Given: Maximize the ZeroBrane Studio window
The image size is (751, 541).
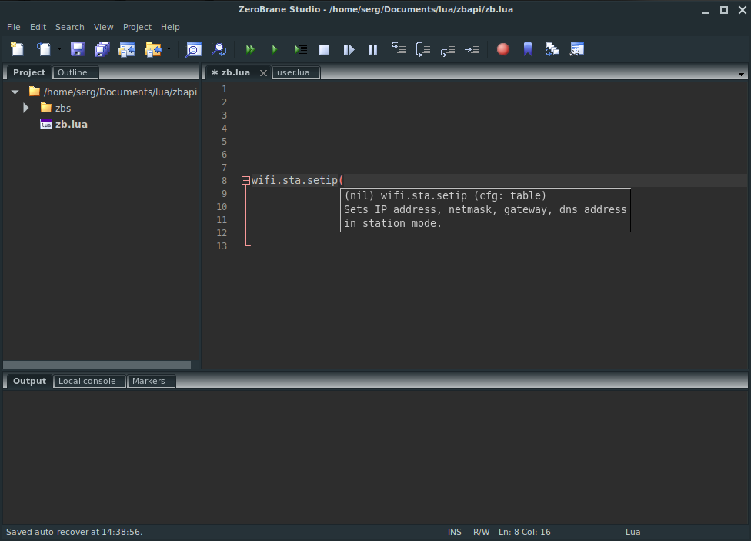Looking at the screenshot, I should [724, 10].
